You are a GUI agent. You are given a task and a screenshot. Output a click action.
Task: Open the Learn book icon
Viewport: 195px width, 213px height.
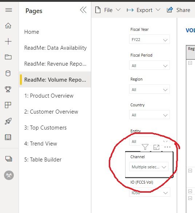[8, 137]
